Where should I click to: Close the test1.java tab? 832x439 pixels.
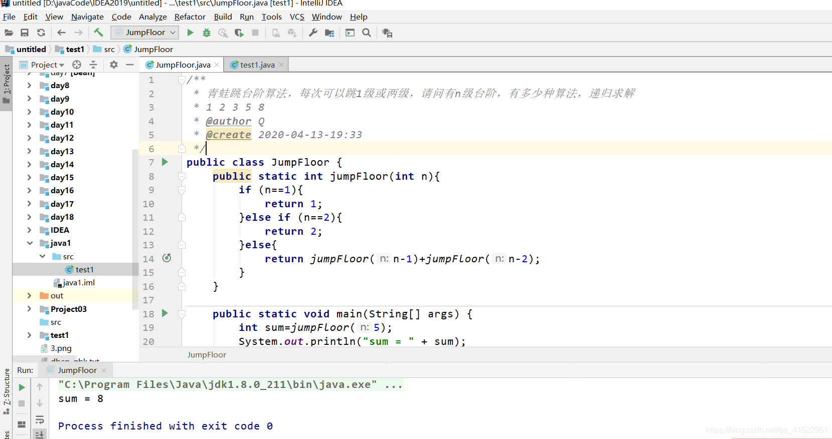pos(281,65)
